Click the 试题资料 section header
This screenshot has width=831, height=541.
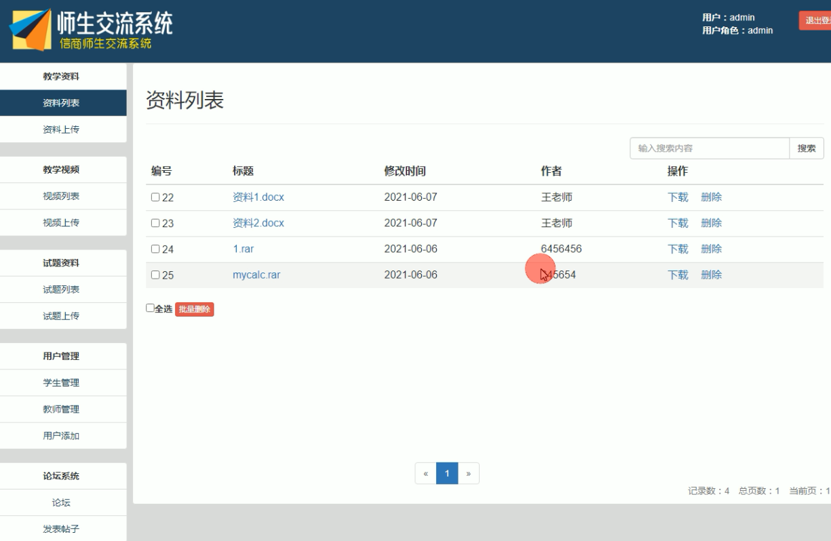click(x=61, y=263)
